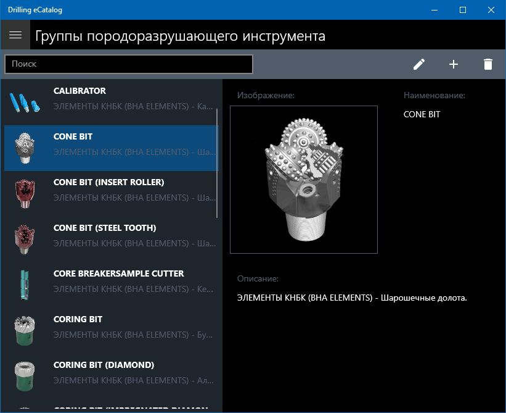The image size is (506, 413).
Task: Click the CONE BIT (INSERT ROLLER) thumbnail
Action: [x=25, y=194]
